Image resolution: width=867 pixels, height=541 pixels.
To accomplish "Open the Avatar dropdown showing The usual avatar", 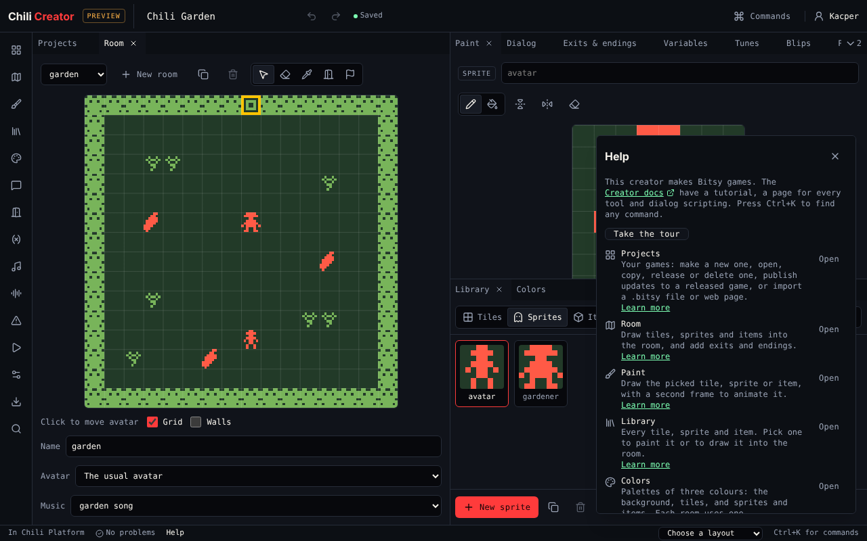I will 258,476.
